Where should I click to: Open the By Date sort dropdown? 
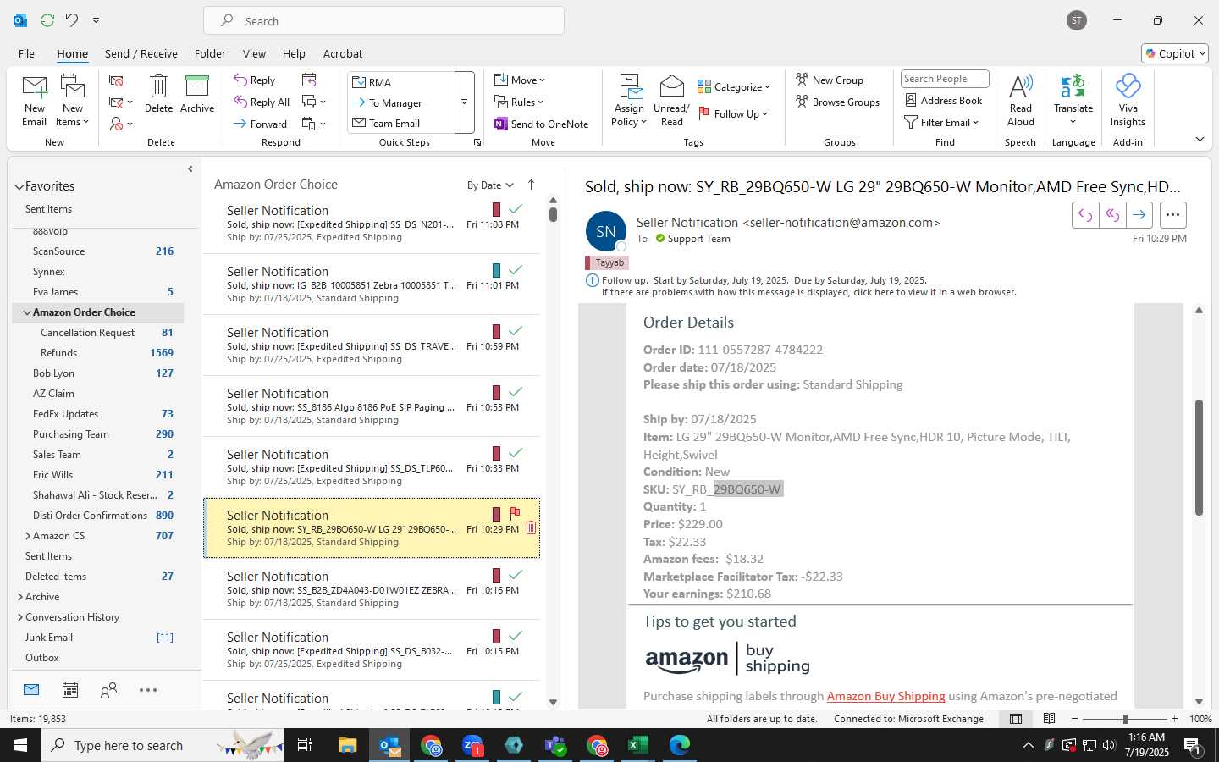[490, 185]
